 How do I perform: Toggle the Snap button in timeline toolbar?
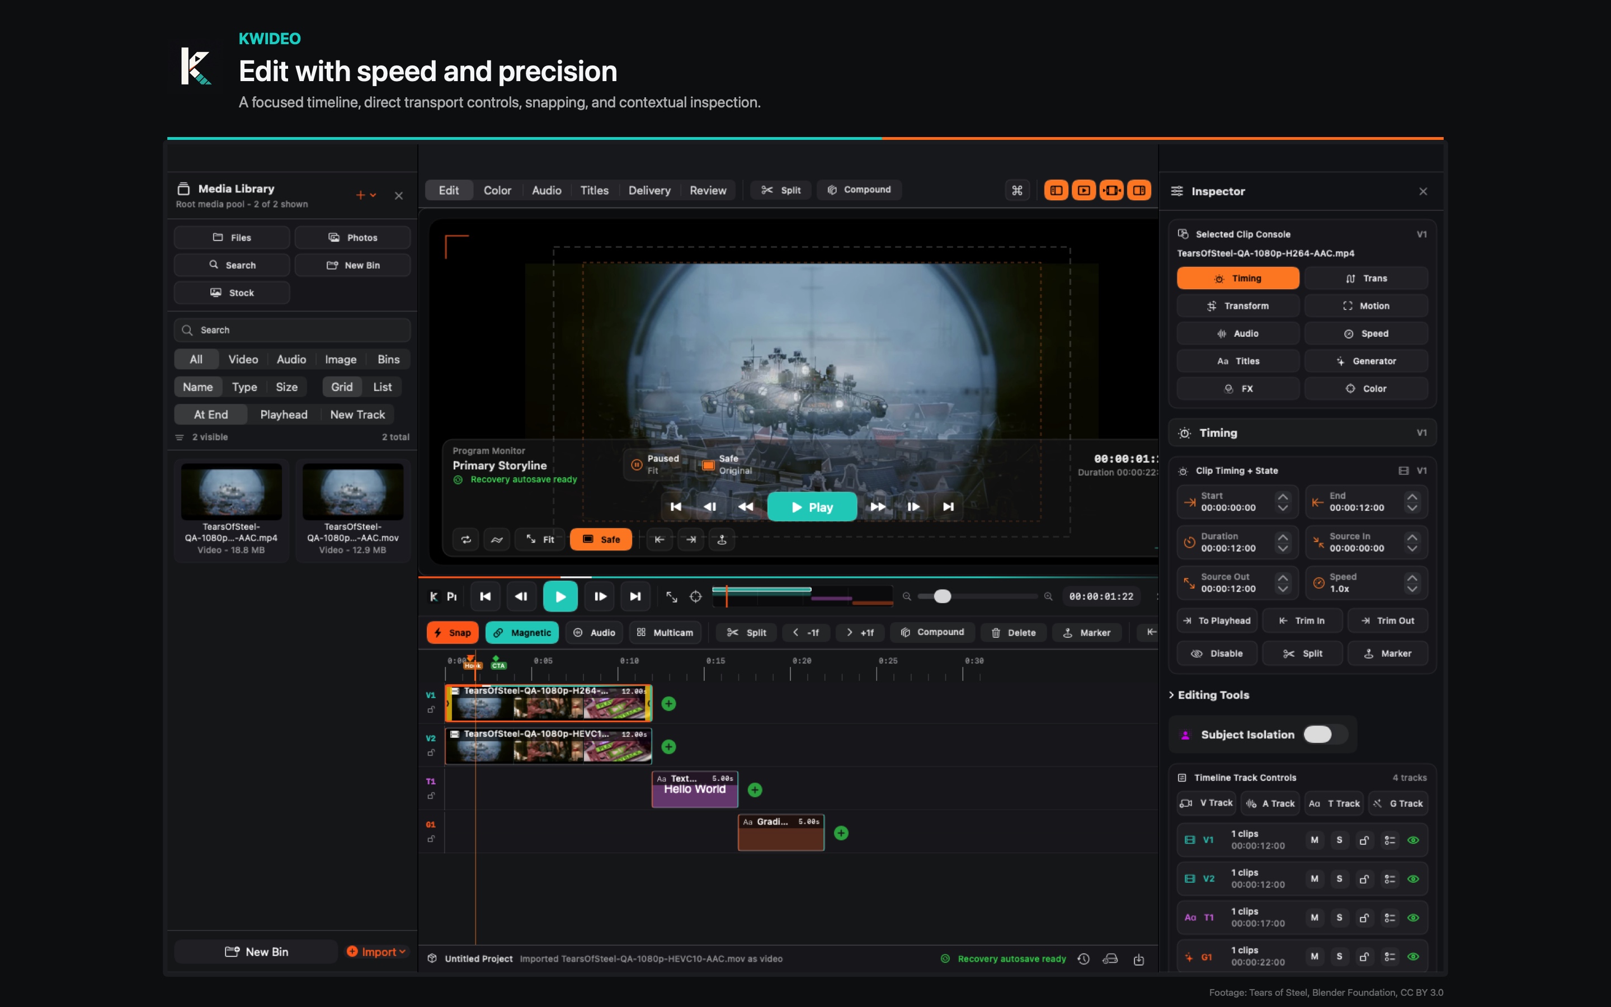coord(453,633)
